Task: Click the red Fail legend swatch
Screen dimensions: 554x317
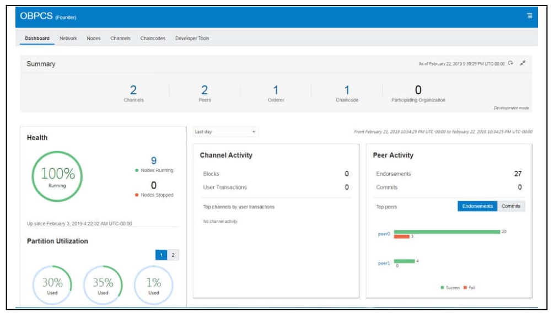Action: pos(465,288)
